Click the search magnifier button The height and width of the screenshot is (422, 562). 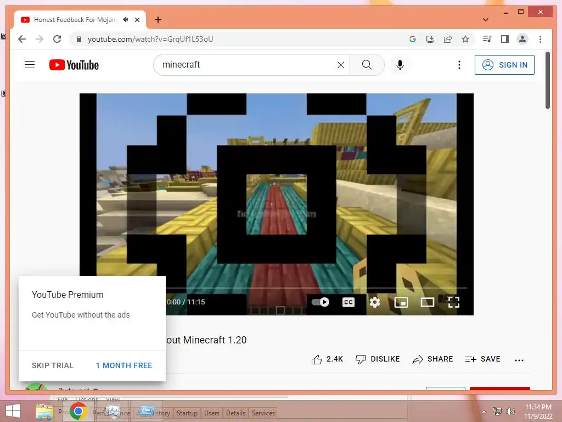367,65
